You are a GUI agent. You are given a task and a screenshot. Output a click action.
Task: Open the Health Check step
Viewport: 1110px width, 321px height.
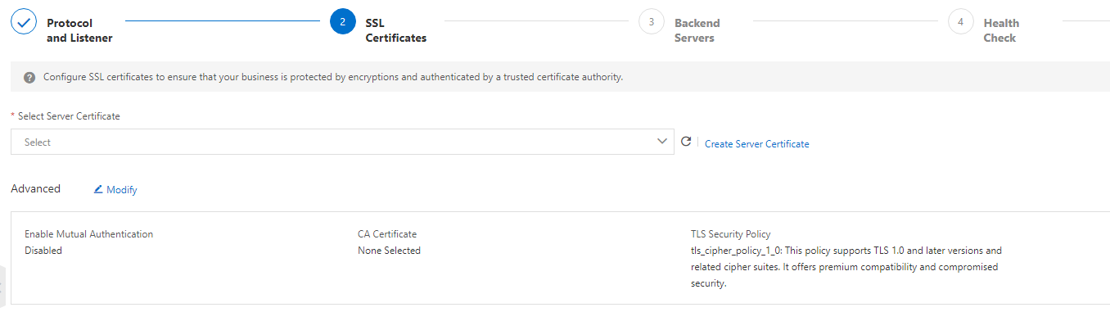coord(1001,30)
